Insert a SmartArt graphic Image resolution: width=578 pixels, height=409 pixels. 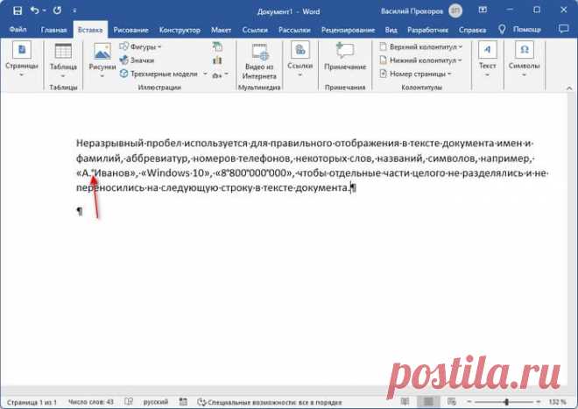[x=217, y=46]
